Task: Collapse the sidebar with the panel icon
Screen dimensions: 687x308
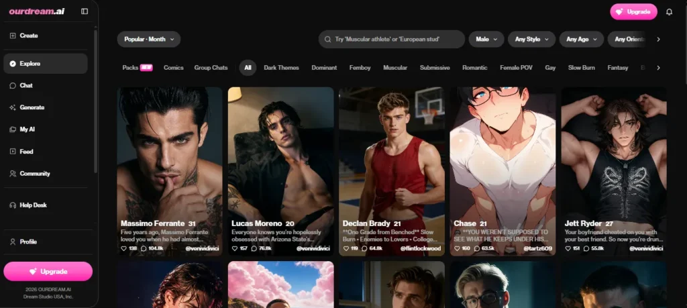Action: tap(85, 11)
